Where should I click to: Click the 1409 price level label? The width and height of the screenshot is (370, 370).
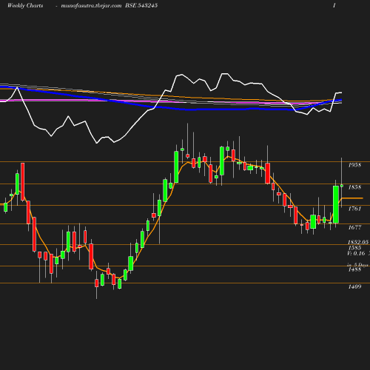pyautogui.click(x=354, y=286)
